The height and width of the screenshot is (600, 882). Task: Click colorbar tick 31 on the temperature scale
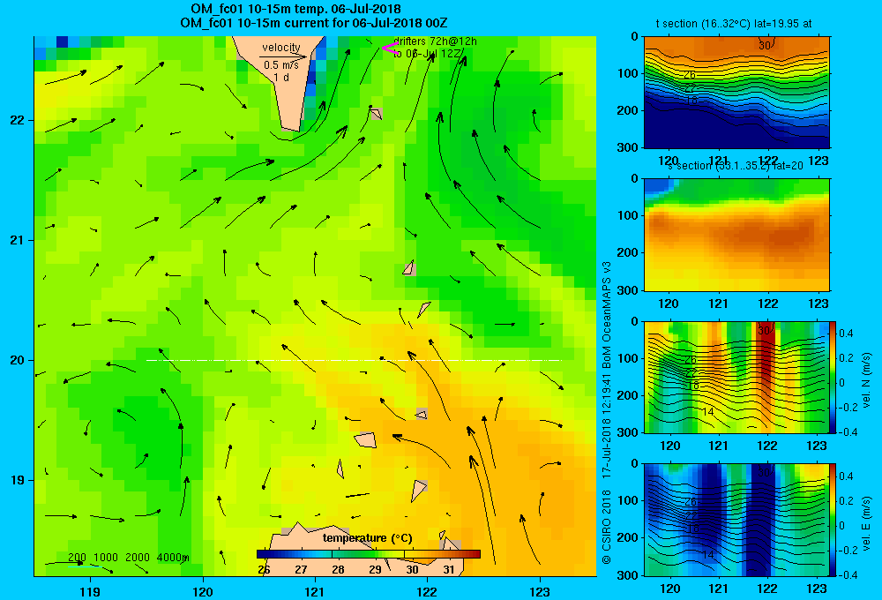448,569
